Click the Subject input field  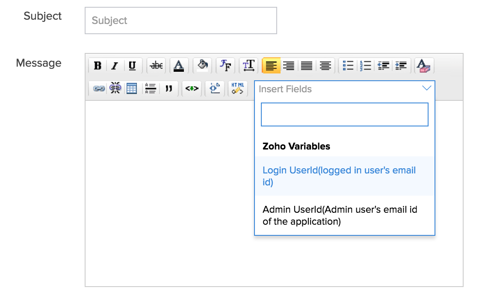[181, 21]
